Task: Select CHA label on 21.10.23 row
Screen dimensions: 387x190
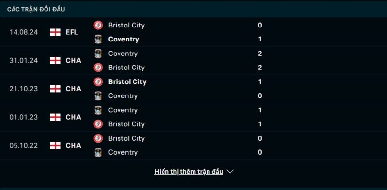Action: click(x=74, y=89)
